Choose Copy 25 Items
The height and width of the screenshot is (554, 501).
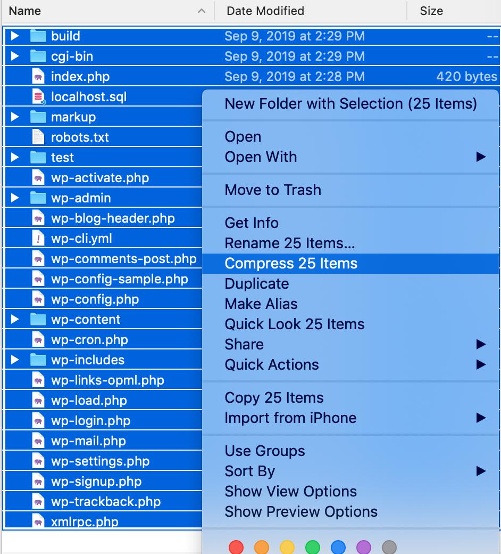point(350,398)
